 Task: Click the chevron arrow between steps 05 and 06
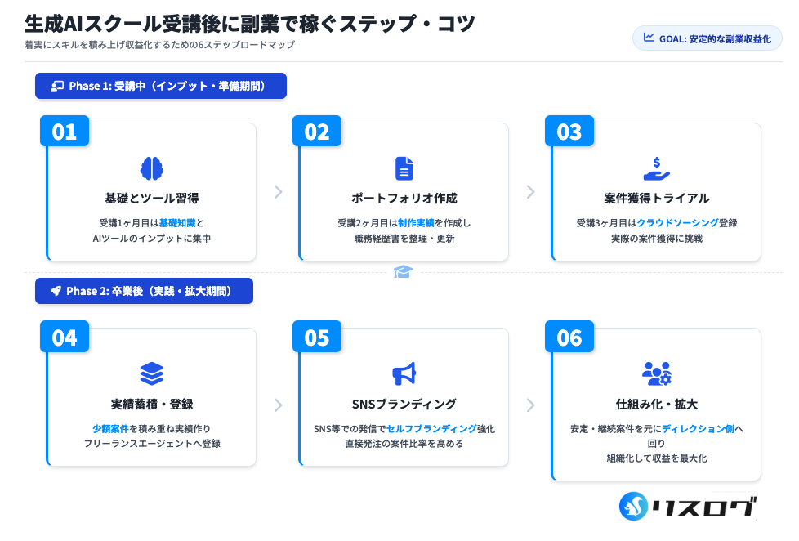530,405
